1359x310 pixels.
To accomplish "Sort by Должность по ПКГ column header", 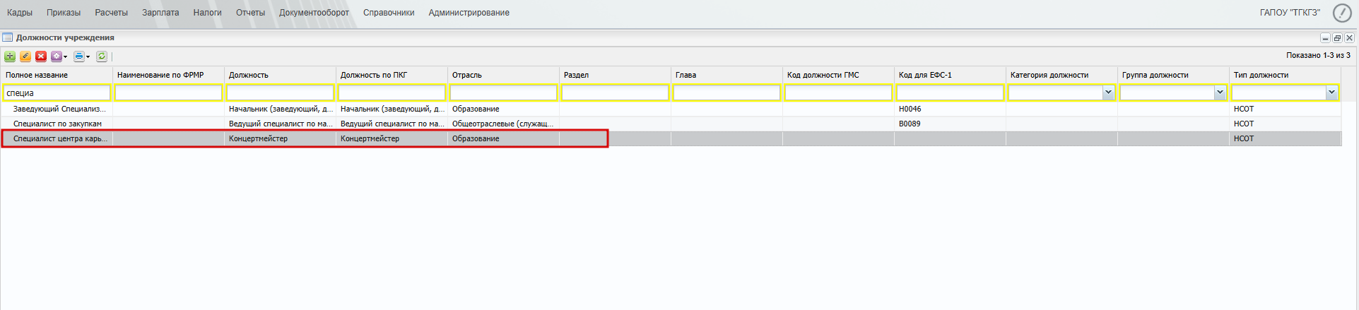I will coord(392,75).
